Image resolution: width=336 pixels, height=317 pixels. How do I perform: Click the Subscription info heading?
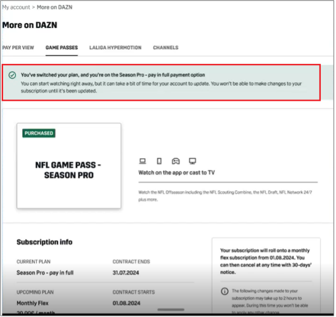44,243
